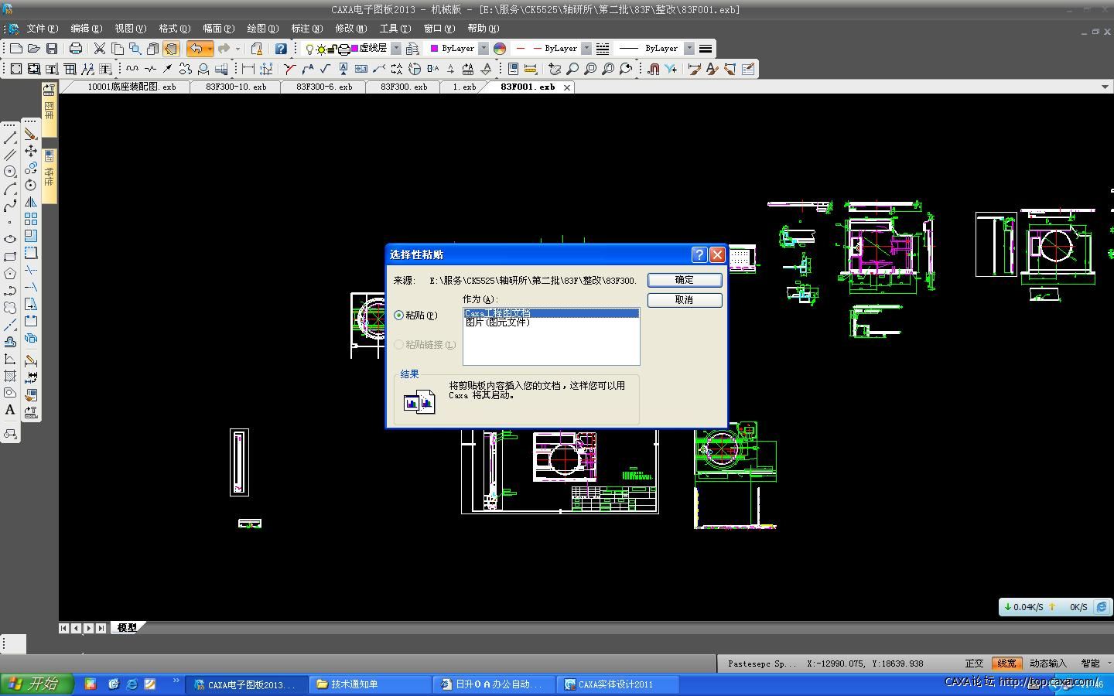Click the Save file icon

click(x=52, y=49)
